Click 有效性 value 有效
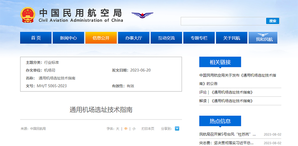 point(130,86)
